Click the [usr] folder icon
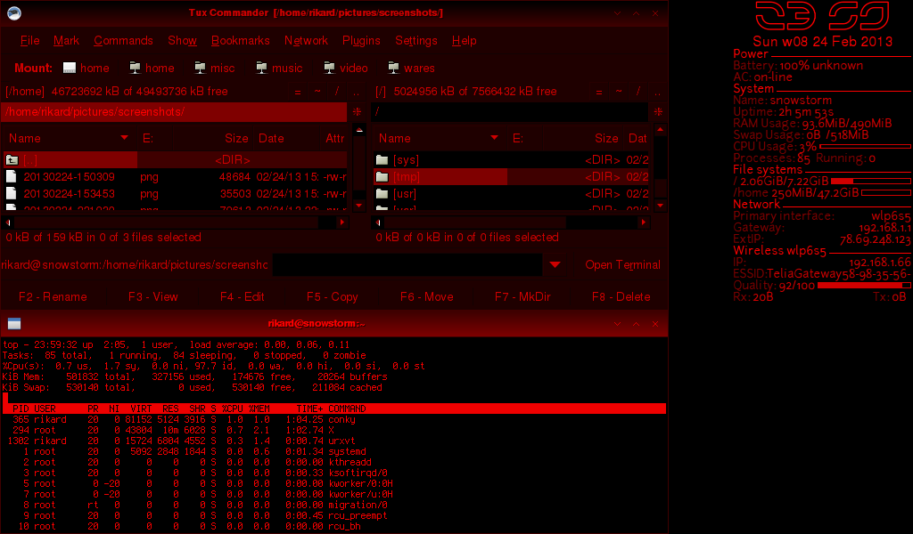This screenshot has height=534, width=913. pyautogui.click(x=382, y=193)
